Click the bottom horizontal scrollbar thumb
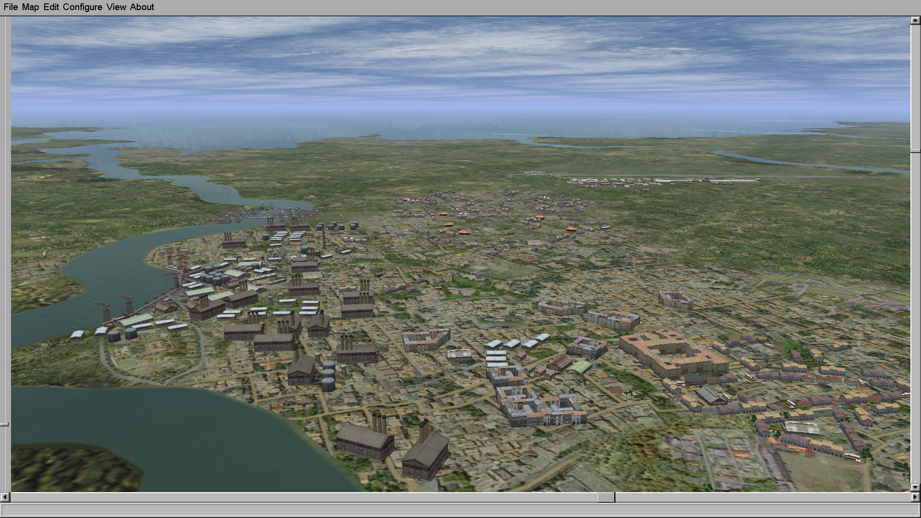921x518 pixels. click(606, 497)
